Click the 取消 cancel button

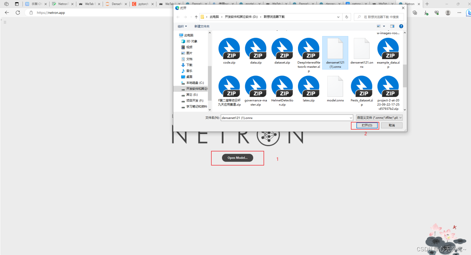pos(392,125)
